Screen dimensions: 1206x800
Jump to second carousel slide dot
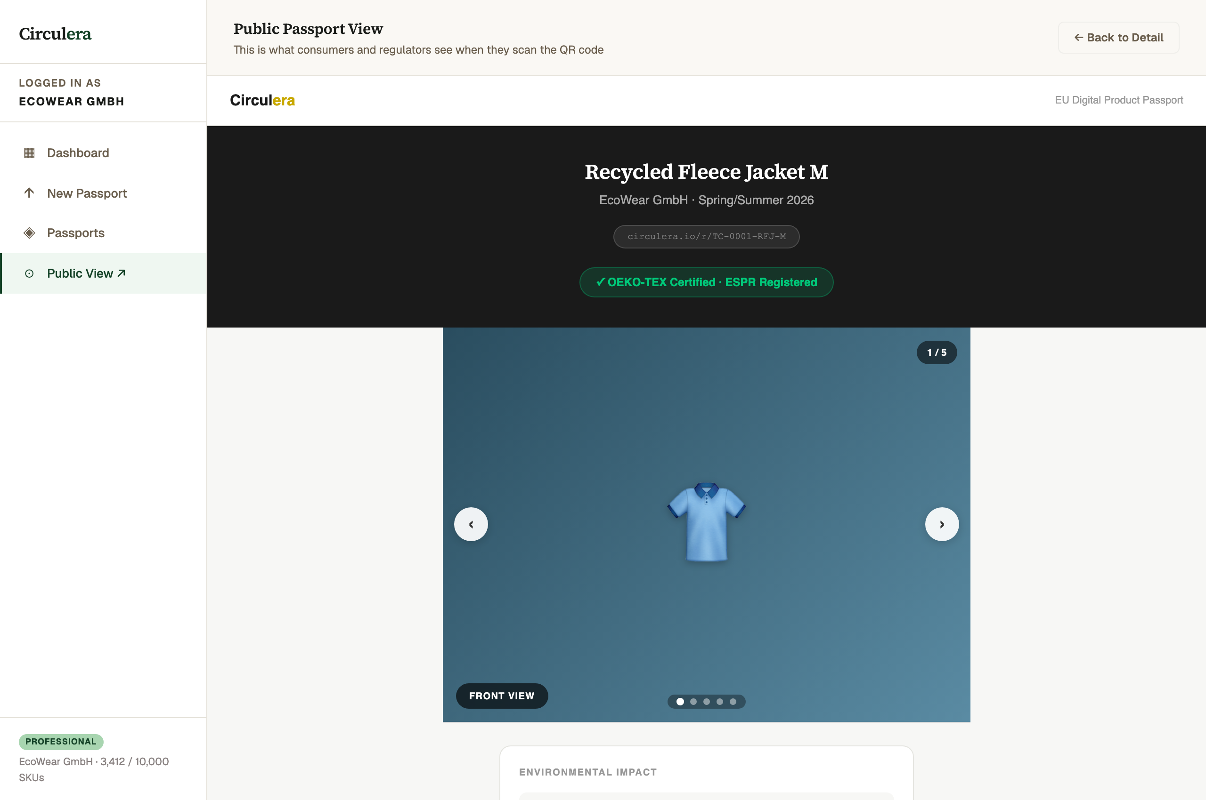pyautogui.click(x=693, y=702)
